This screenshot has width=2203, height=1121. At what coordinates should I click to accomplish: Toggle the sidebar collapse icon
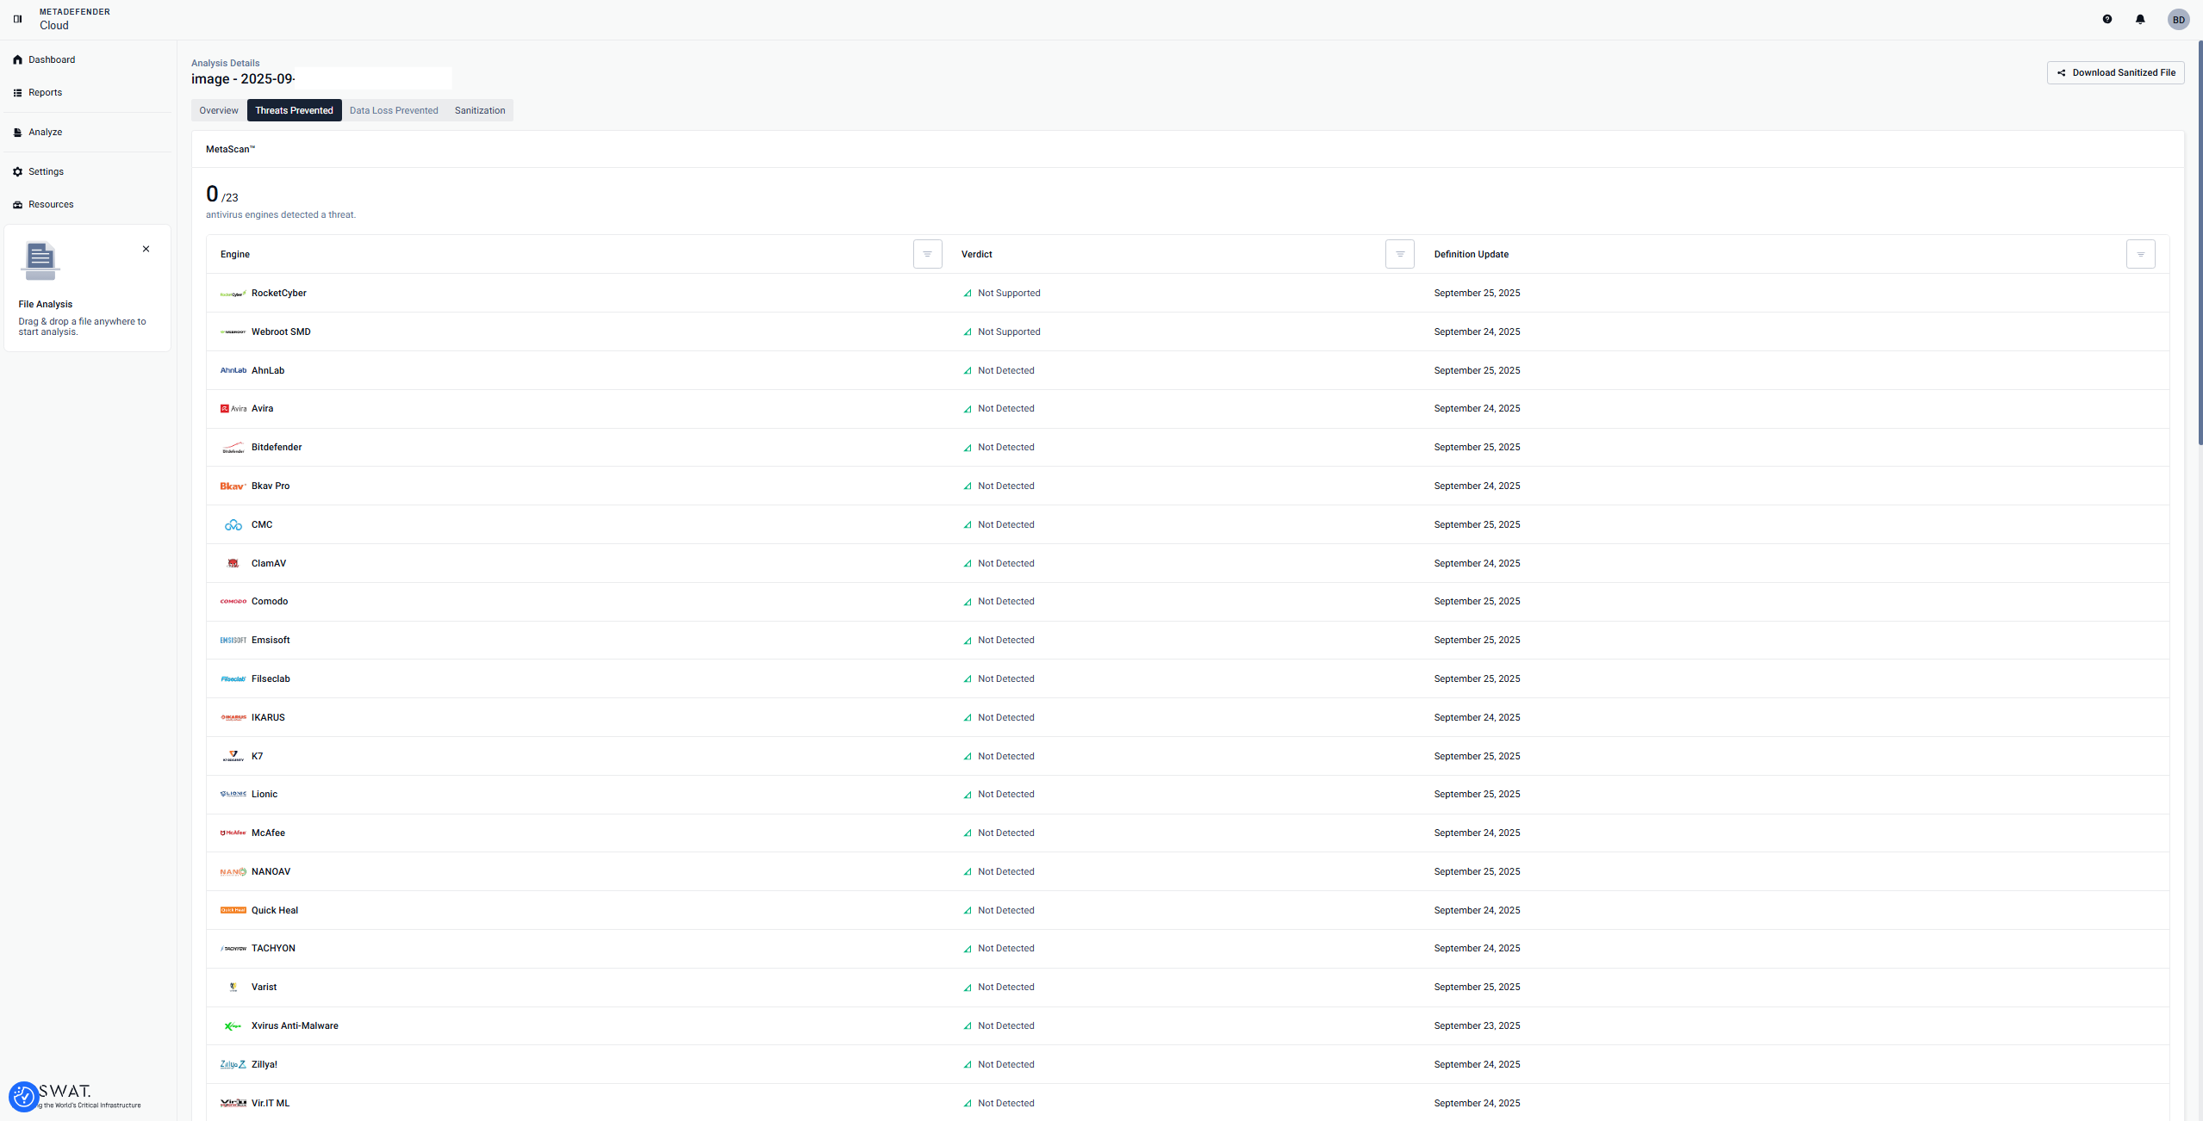(17, 19)
